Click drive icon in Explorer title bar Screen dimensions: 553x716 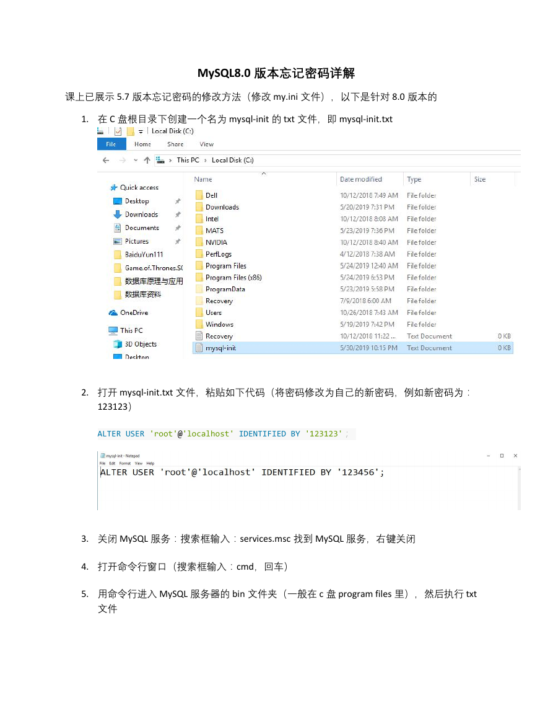tap(100, 131)
